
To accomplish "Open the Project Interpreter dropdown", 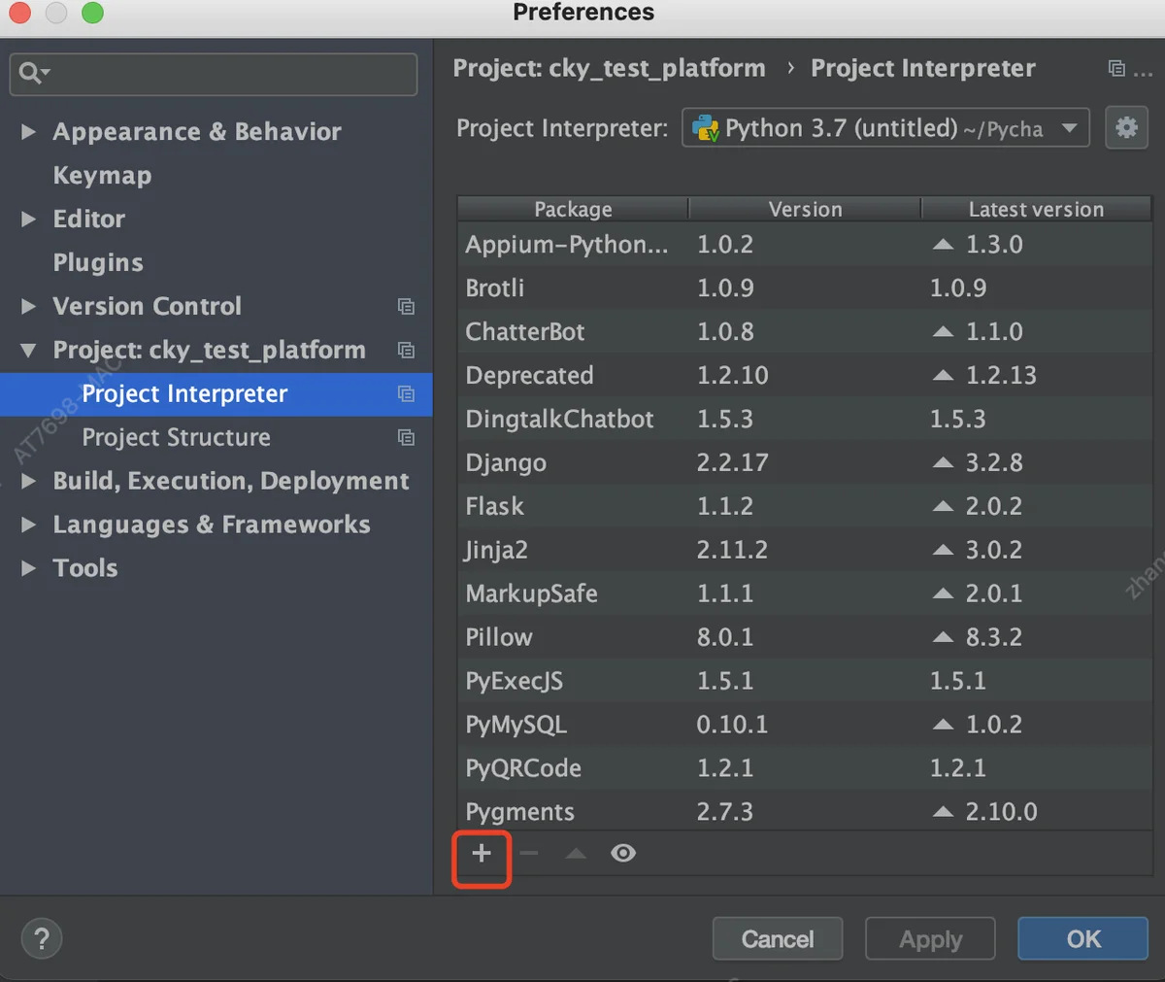I will pyautogui.click(x=885, y=128).
